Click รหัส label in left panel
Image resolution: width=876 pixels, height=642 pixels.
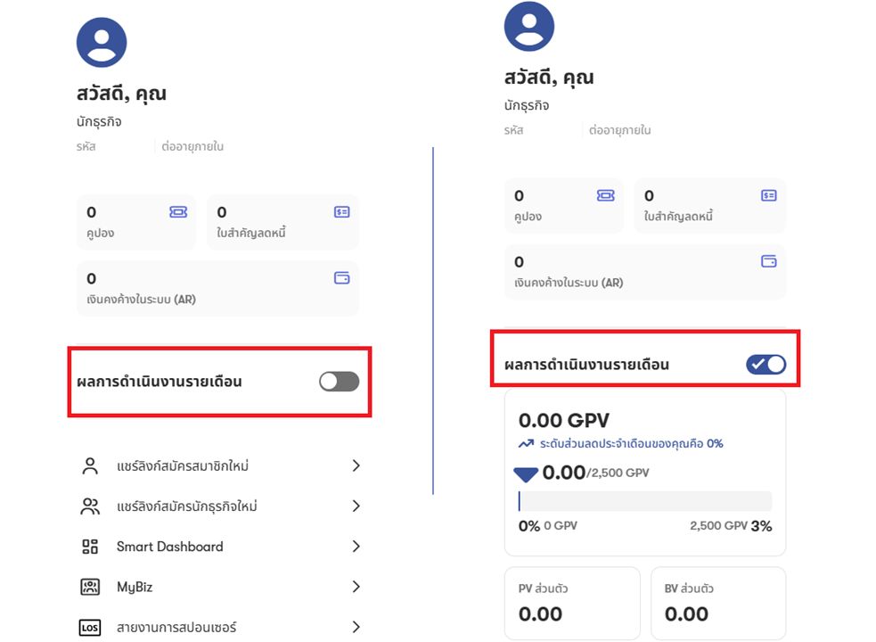86,146
